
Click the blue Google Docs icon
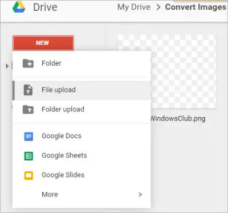coord(28,136)
